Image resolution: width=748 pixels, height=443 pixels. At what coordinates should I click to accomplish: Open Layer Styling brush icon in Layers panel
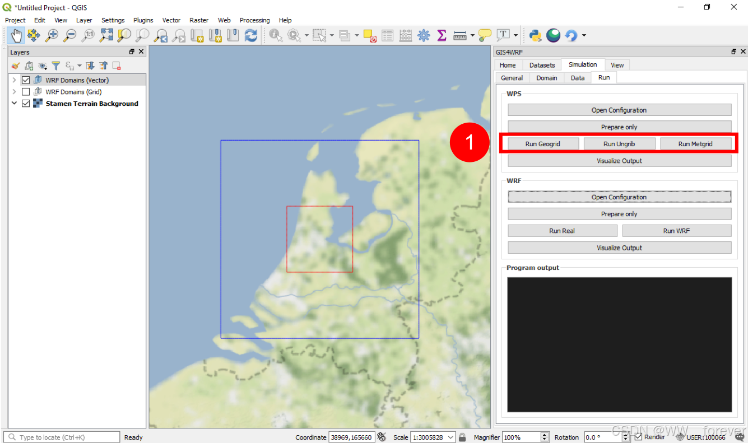pos(16,66)
